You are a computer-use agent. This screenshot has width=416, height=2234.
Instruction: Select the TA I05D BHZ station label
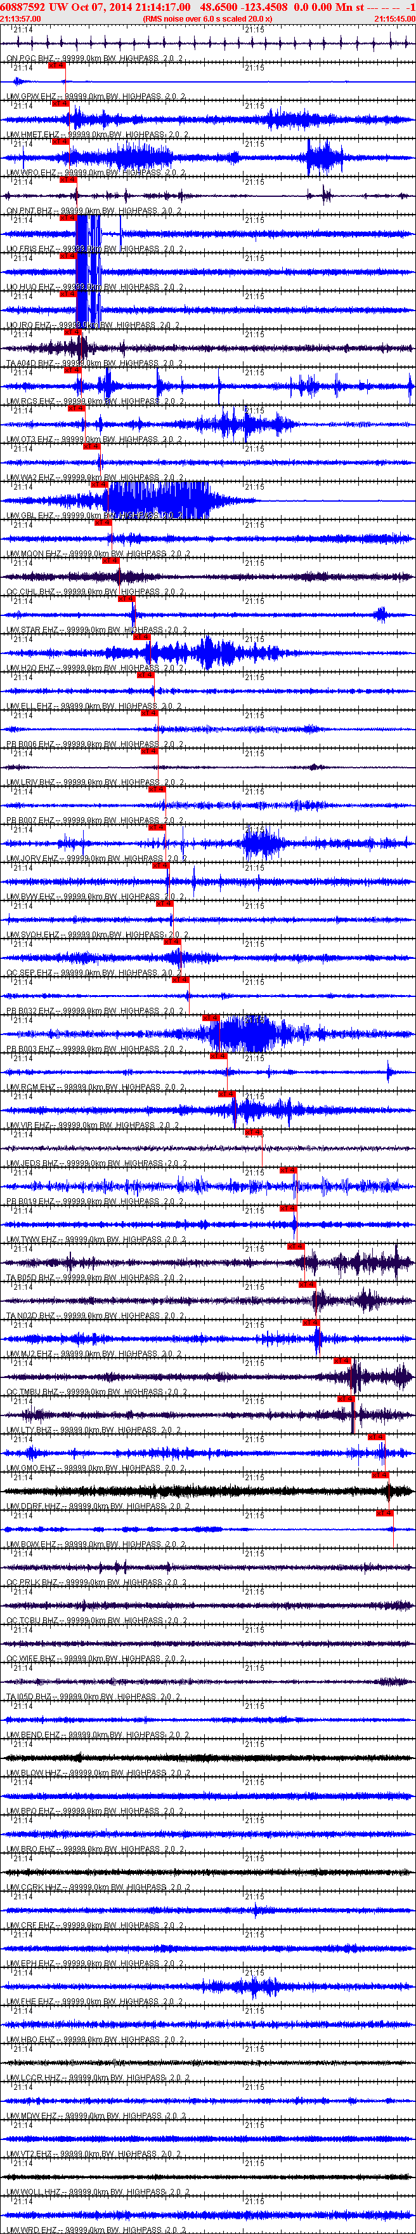tap(94, 1699)
